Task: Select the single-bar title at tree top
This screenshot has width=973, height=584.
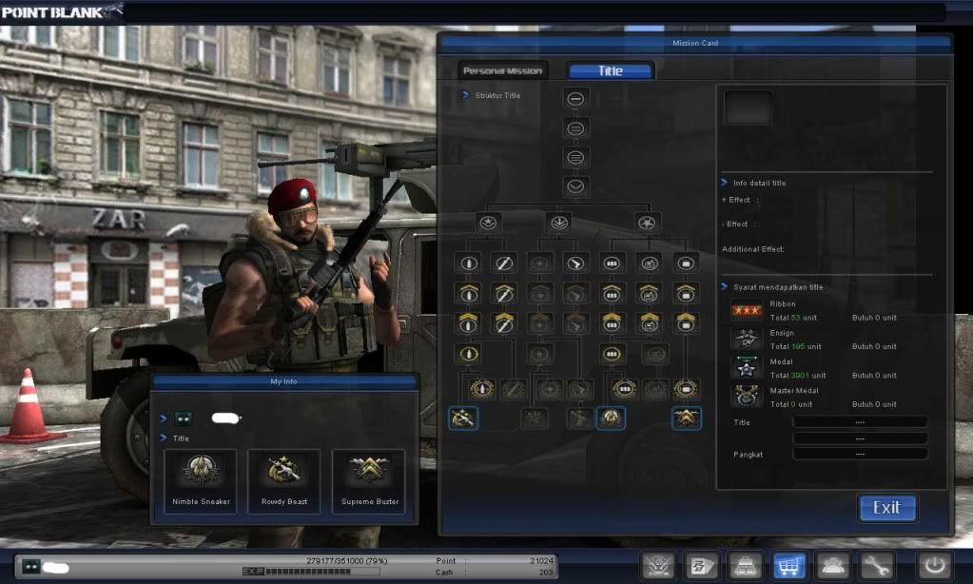Action: click(575, 99)
